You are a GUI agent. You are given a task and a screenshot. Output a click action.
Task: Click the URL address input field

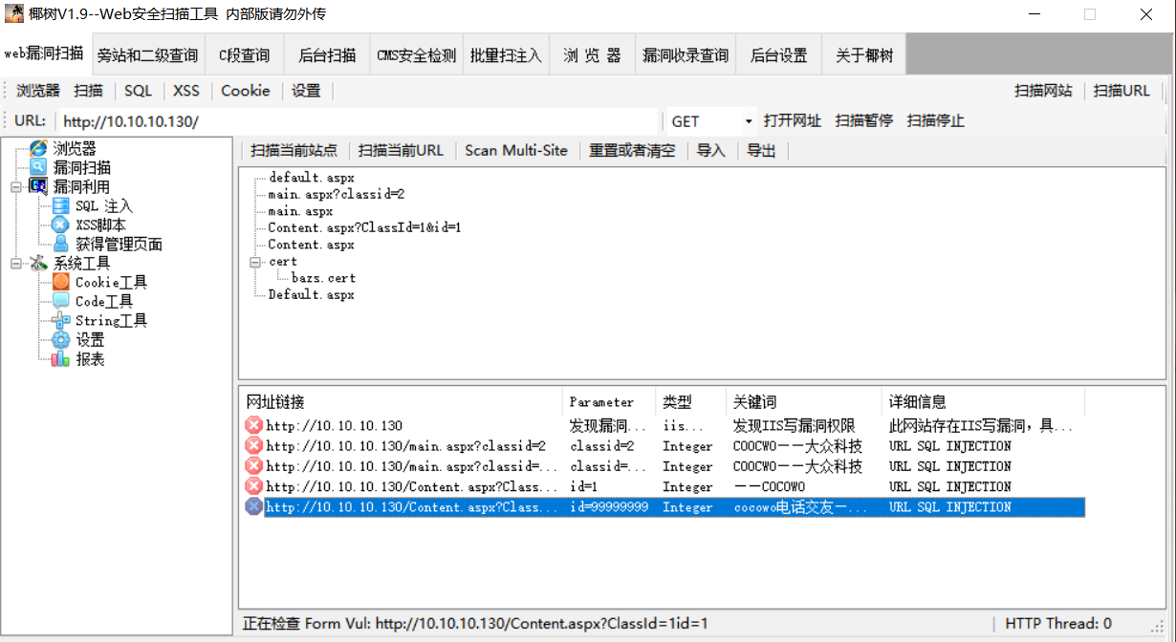pos(359,121)
